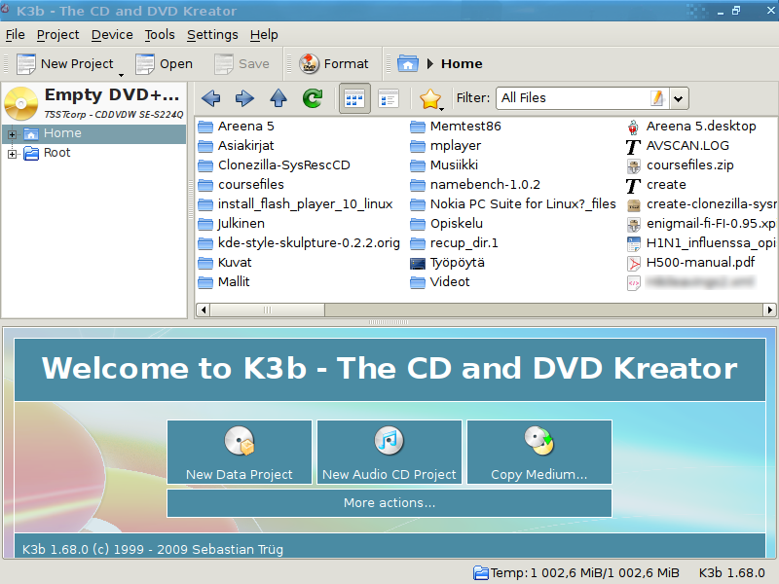Click the New Data Project button

click(x=240, y=452)
